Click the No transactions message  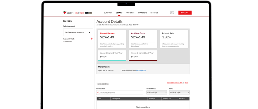[143, 107]
